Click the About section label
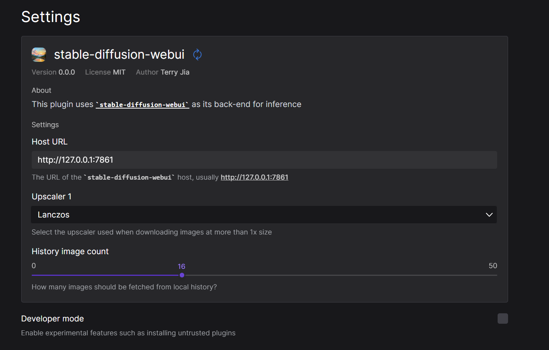The width and height of the screenshot is (549, 350). tap(41, 90)
